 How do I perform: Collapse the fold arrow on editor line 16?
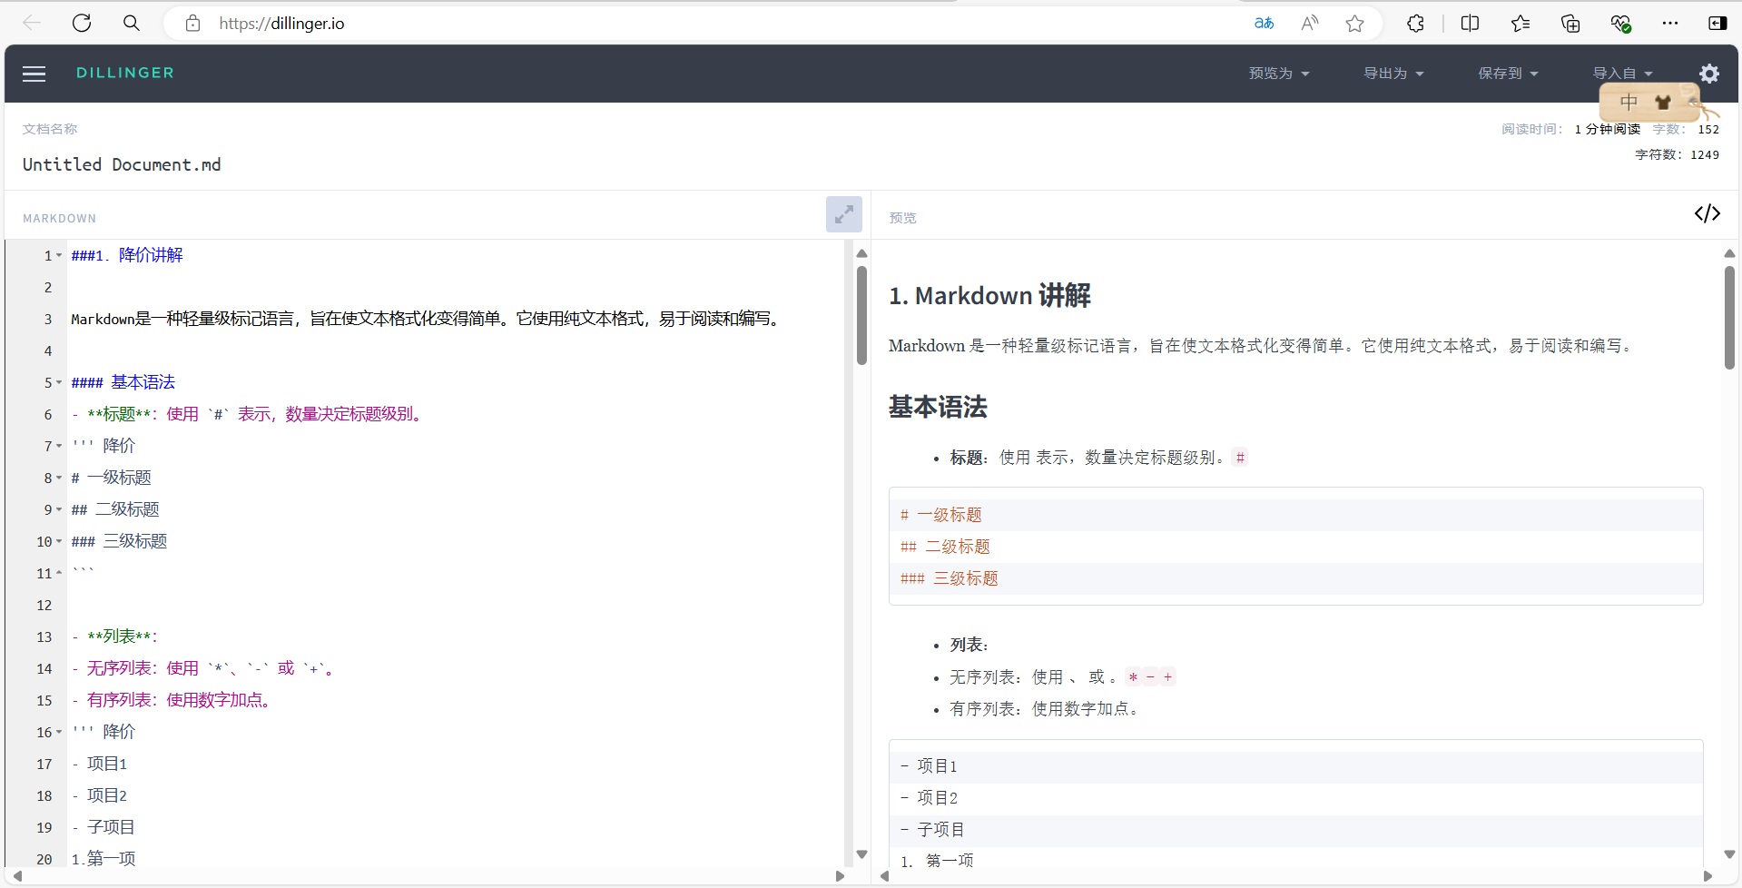point(59,732)
